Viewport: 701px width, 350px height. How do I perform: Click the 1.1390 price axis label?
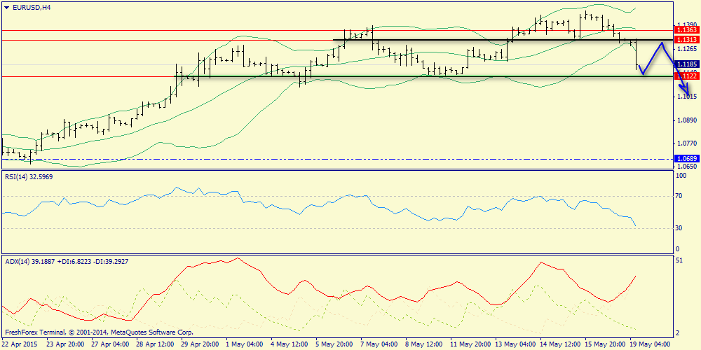[x=685, y=24]
